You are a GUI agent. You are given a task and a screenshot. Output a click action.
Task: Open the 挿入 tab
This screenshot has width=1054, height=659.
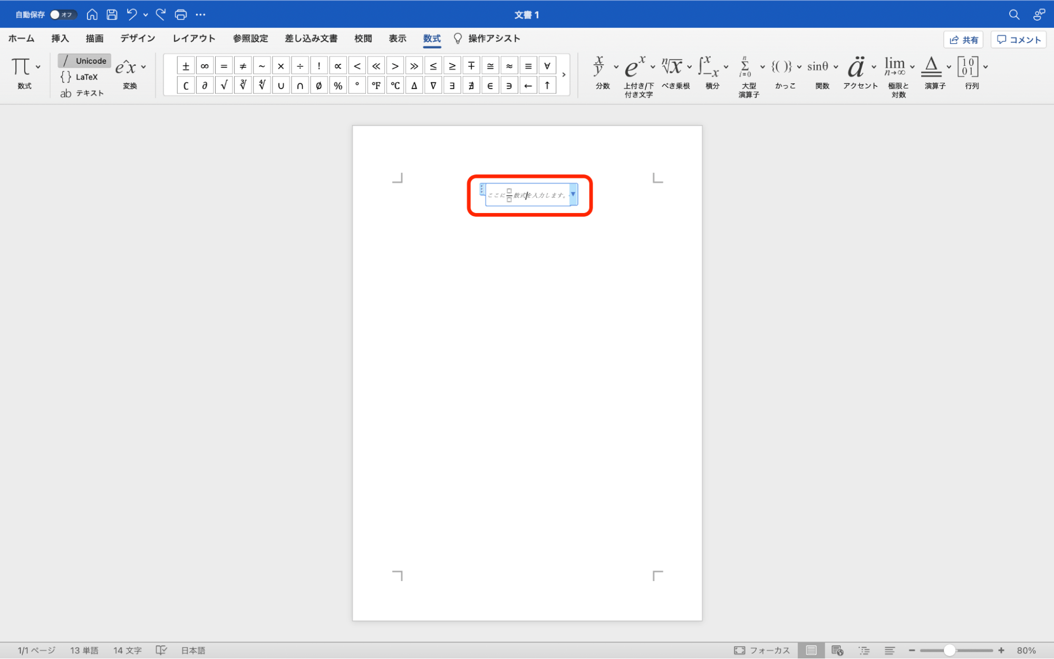tap(60, 38)
